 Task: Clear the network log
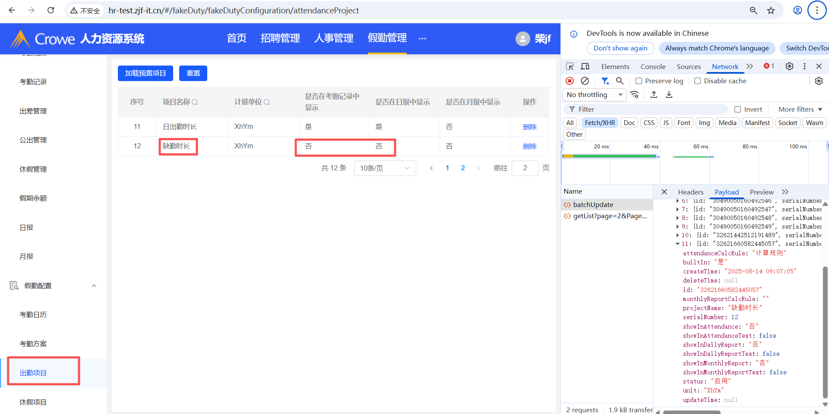[x=585, y=81]
